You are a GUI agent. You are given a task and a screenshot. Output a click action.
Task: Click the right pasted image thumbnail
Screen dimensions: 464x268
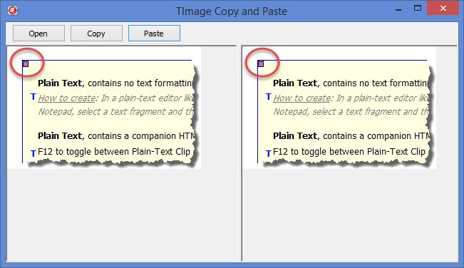(x=339, y=108)
